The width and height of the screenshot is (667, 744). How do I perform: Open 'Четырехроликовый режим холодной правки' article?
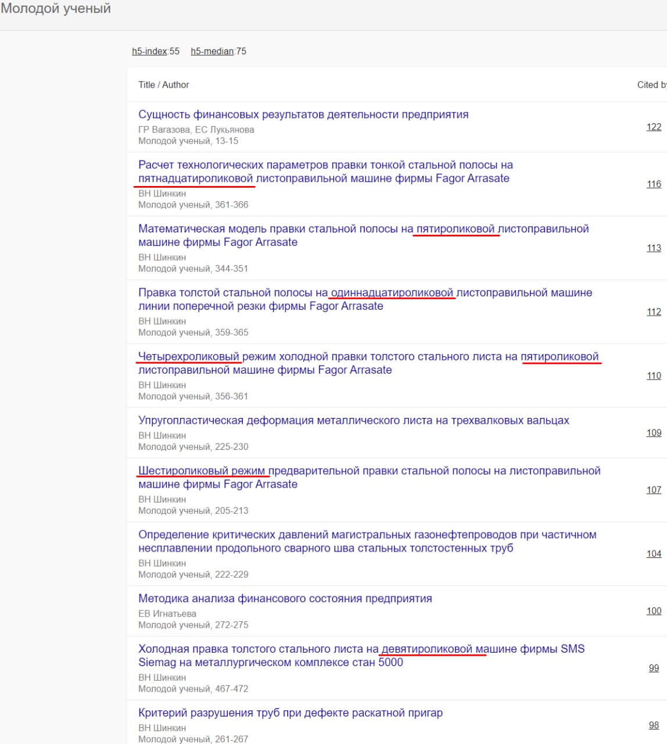[x=368, y=363]
